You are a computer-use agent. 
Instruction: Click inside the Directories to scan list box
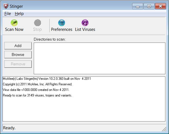(x=100, y=58)
